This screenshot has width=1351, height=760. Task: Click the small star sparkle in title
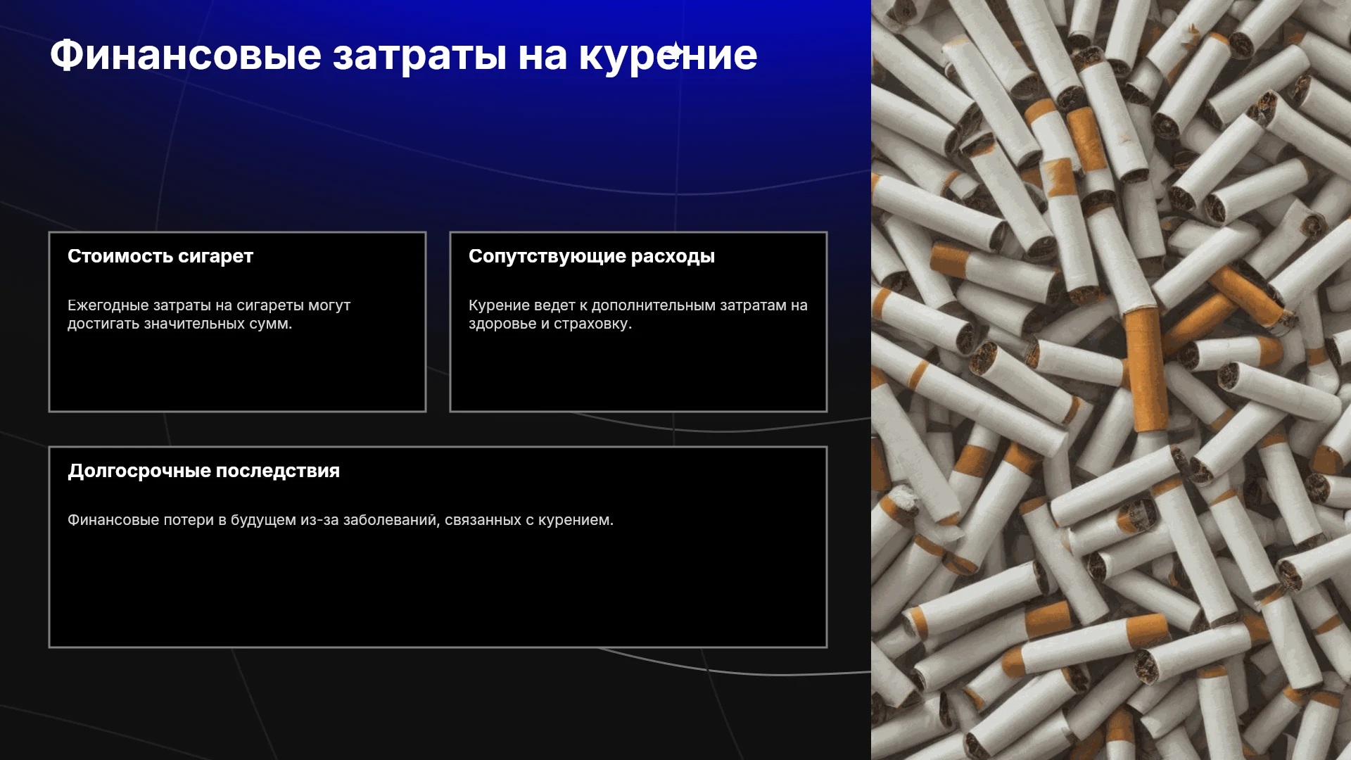click(675, 51)
